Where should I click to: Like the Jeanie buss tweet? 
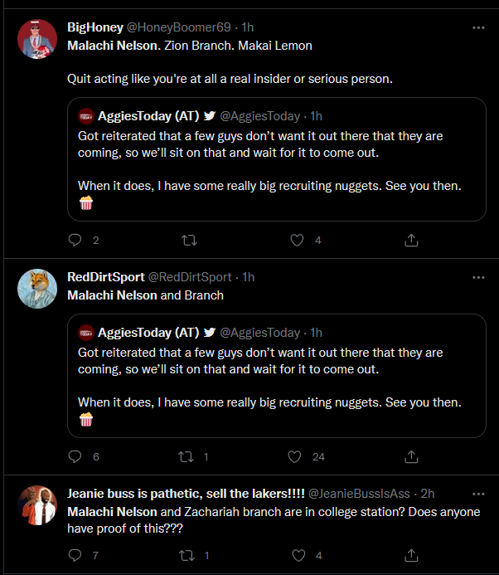click(x=298, y=555)
